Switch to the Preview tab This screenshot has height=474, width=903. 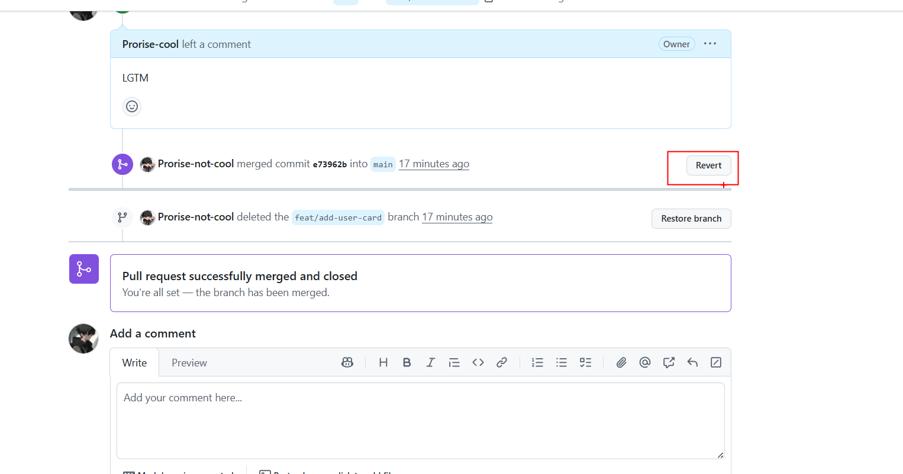189,363
